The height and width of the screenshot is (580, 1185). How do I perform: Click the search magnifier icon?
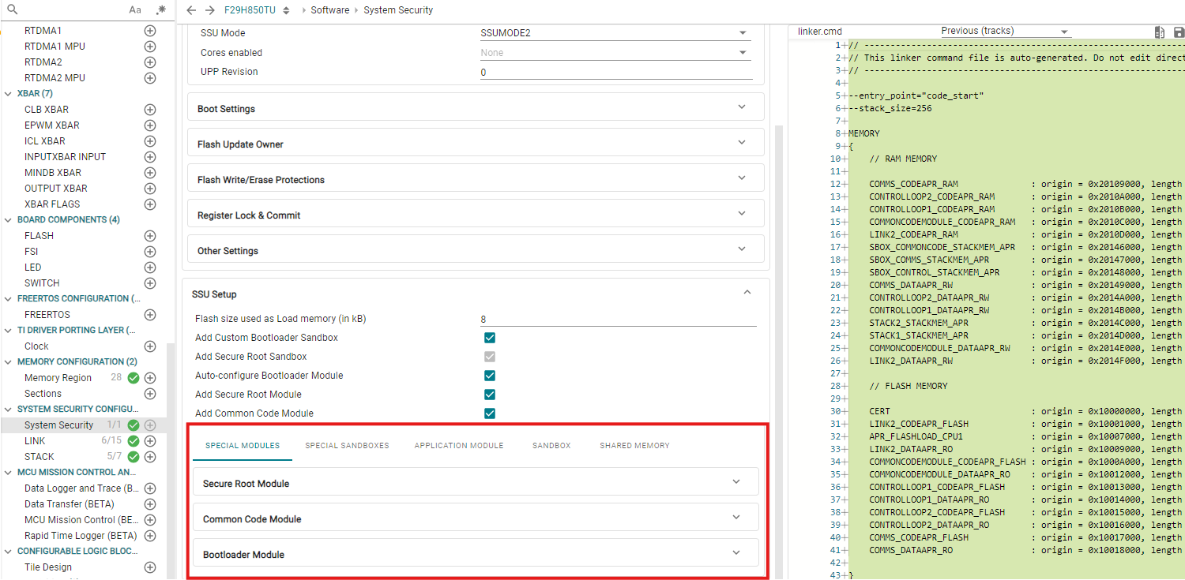coord(12,10)
